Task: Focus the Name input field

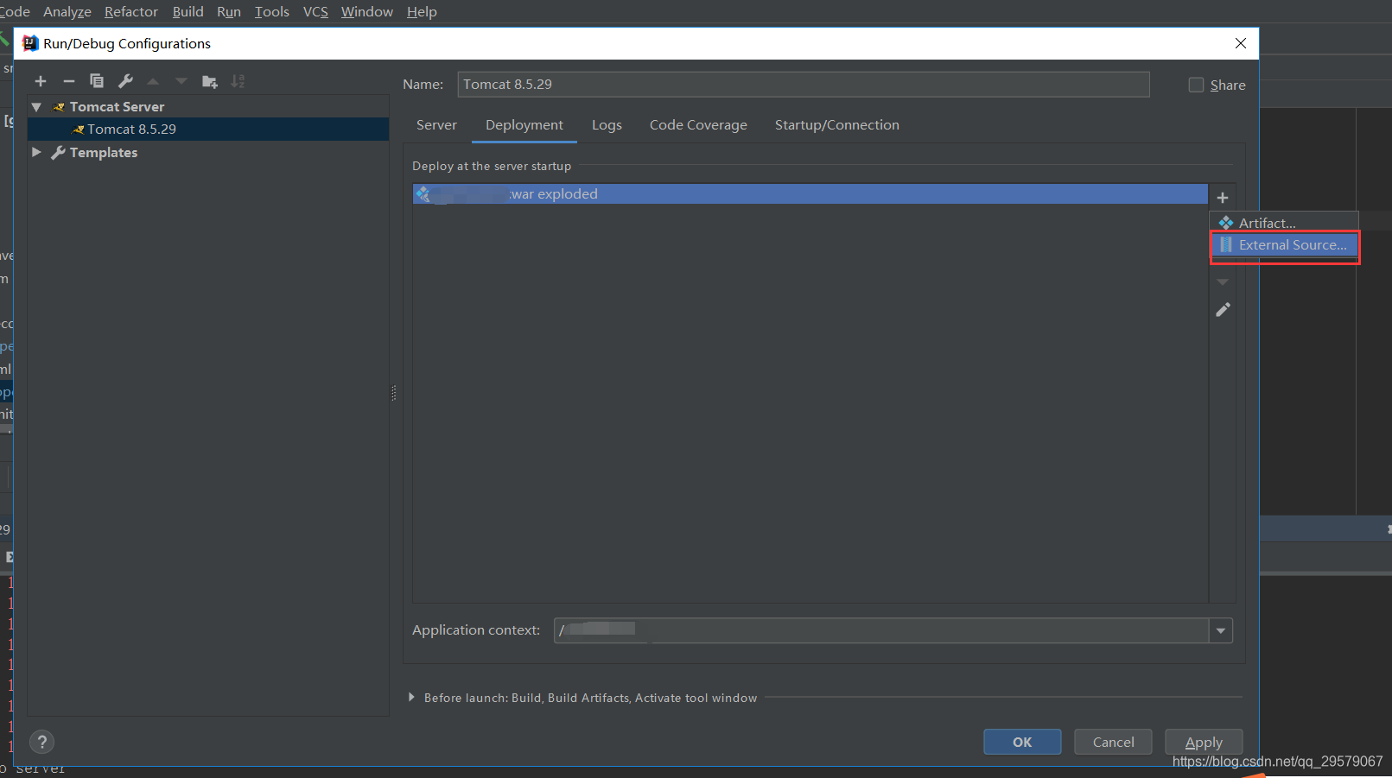Action: tap(804, 85)
